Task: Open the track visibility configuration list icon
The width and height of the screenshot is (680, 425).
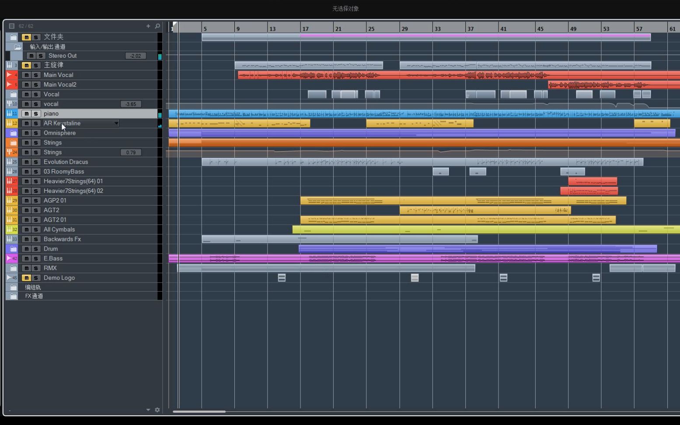Action: click(x=12, y=26)
